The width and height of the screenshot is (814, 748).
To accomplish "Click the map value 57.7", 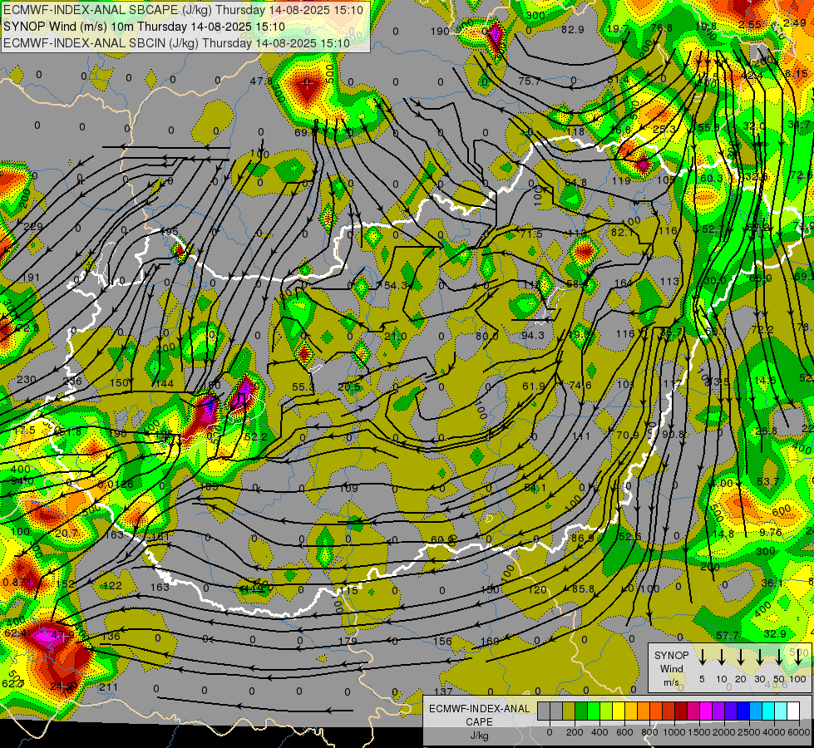I will coord(728,635).
